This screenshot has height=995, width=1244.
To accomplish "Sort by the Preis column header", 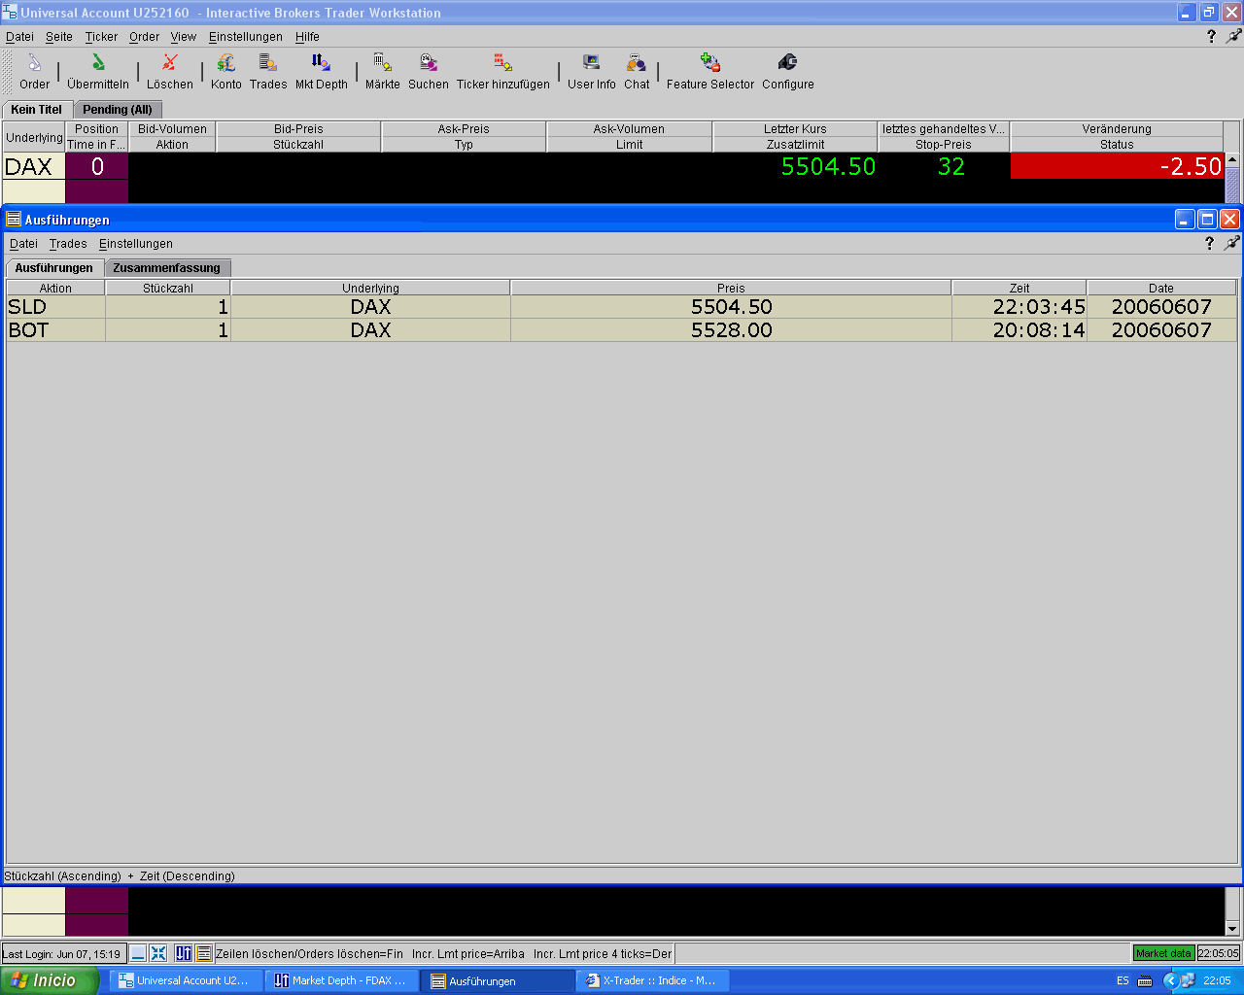I will (731, 288).
